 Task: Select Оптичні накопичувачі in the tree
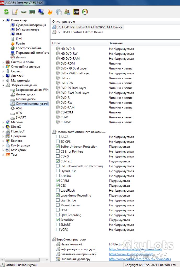pos(29,104)
